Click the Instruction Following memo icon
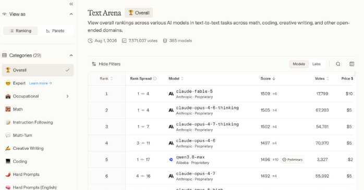 click(x=8, y=122)
